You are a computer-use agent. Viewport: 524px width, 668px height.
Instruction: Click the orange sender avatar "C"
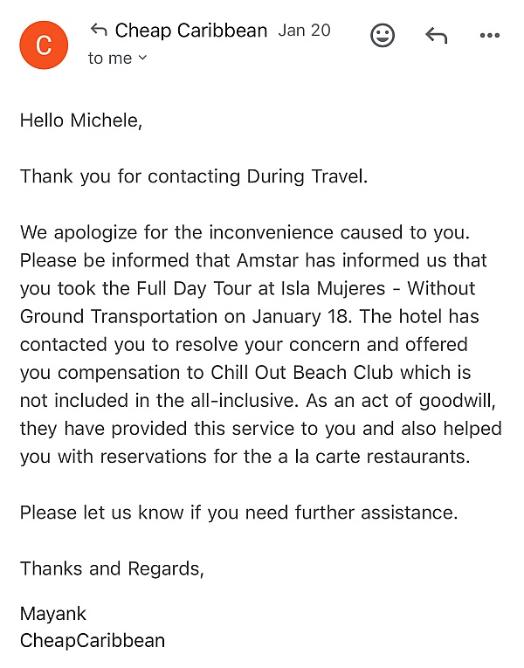tap(44, 45)
